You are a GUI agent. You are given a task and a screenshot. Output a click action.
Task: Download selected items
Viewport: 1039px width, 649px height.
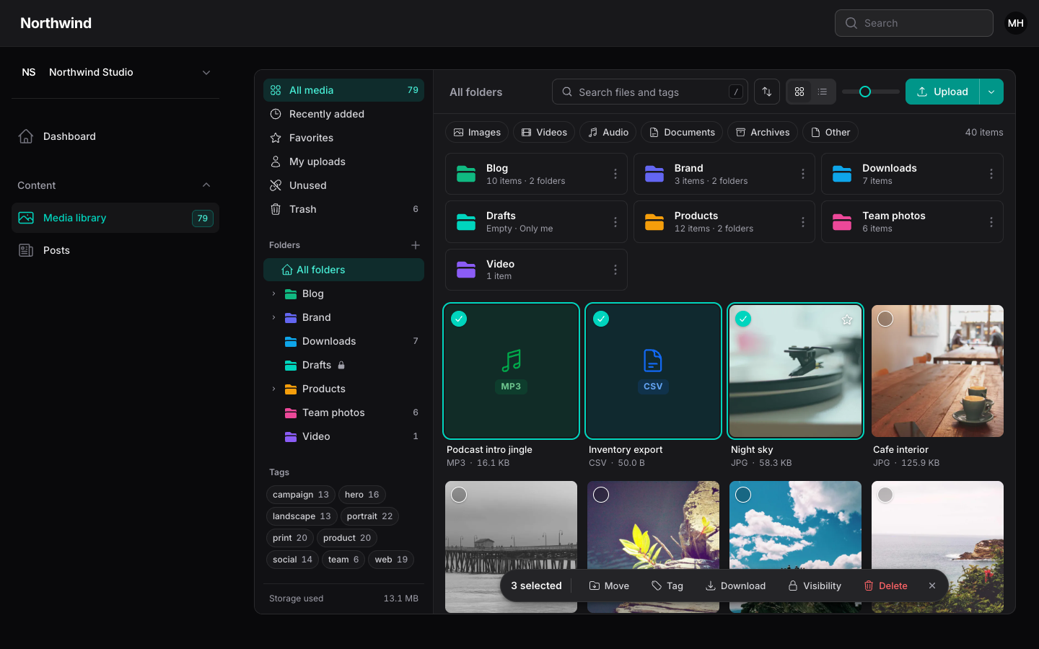click(x=735, y=586)
